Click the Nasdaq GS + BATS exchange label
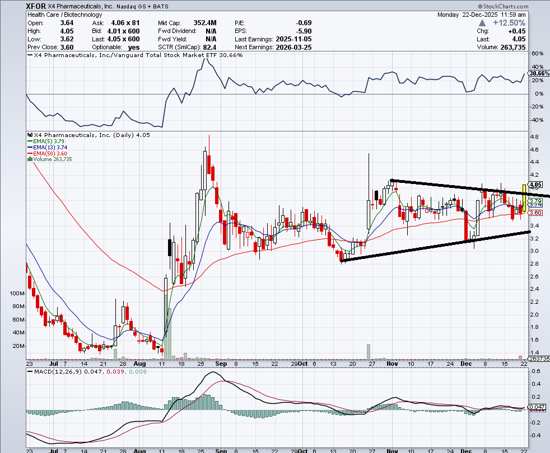This screenshot has height=453, width=550. pos(142,6)
